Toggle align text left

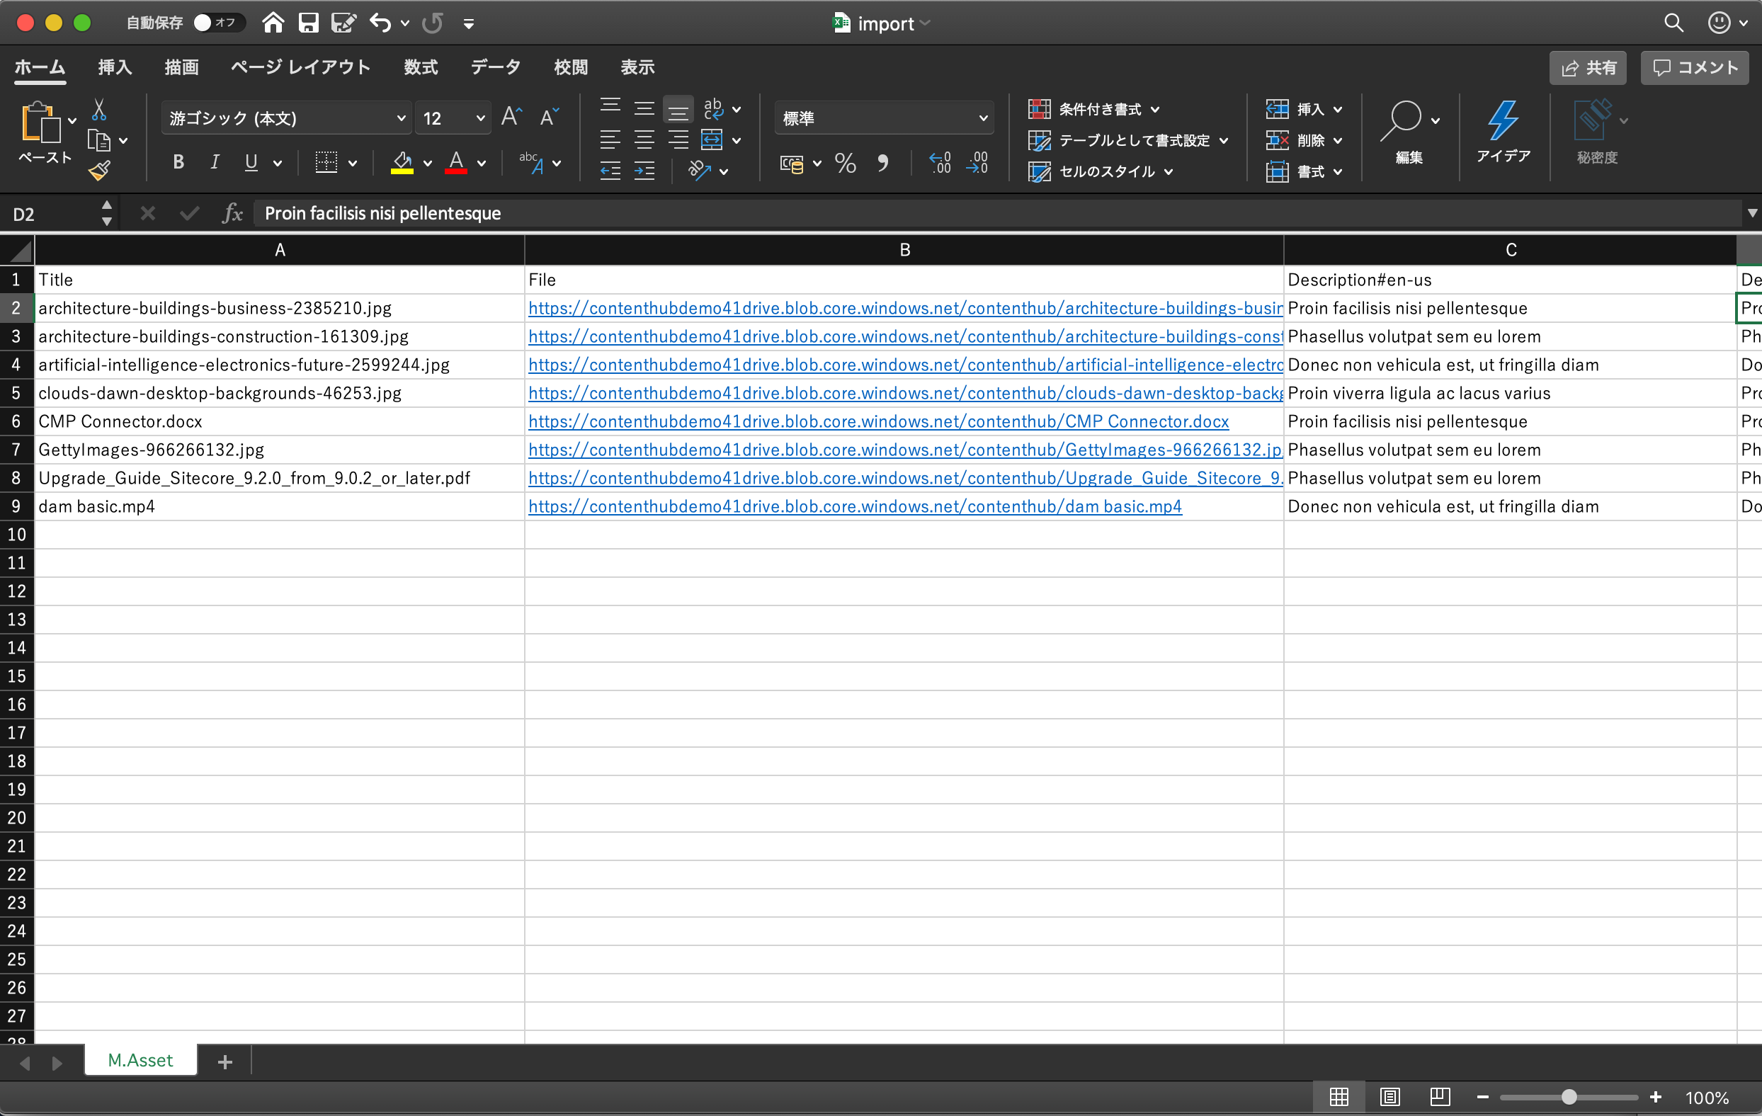(x=610, y=139)
